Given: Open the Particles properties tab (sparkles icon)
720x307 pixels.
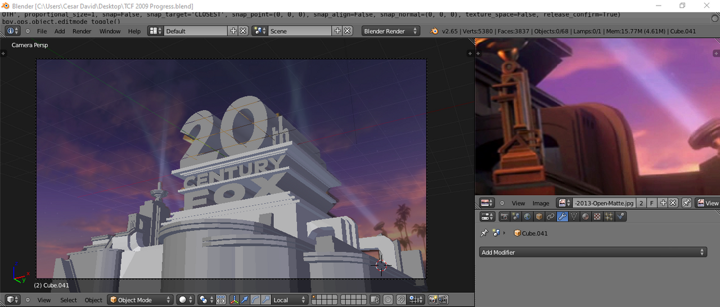Looking at the screenshot, I should (609, 216).
